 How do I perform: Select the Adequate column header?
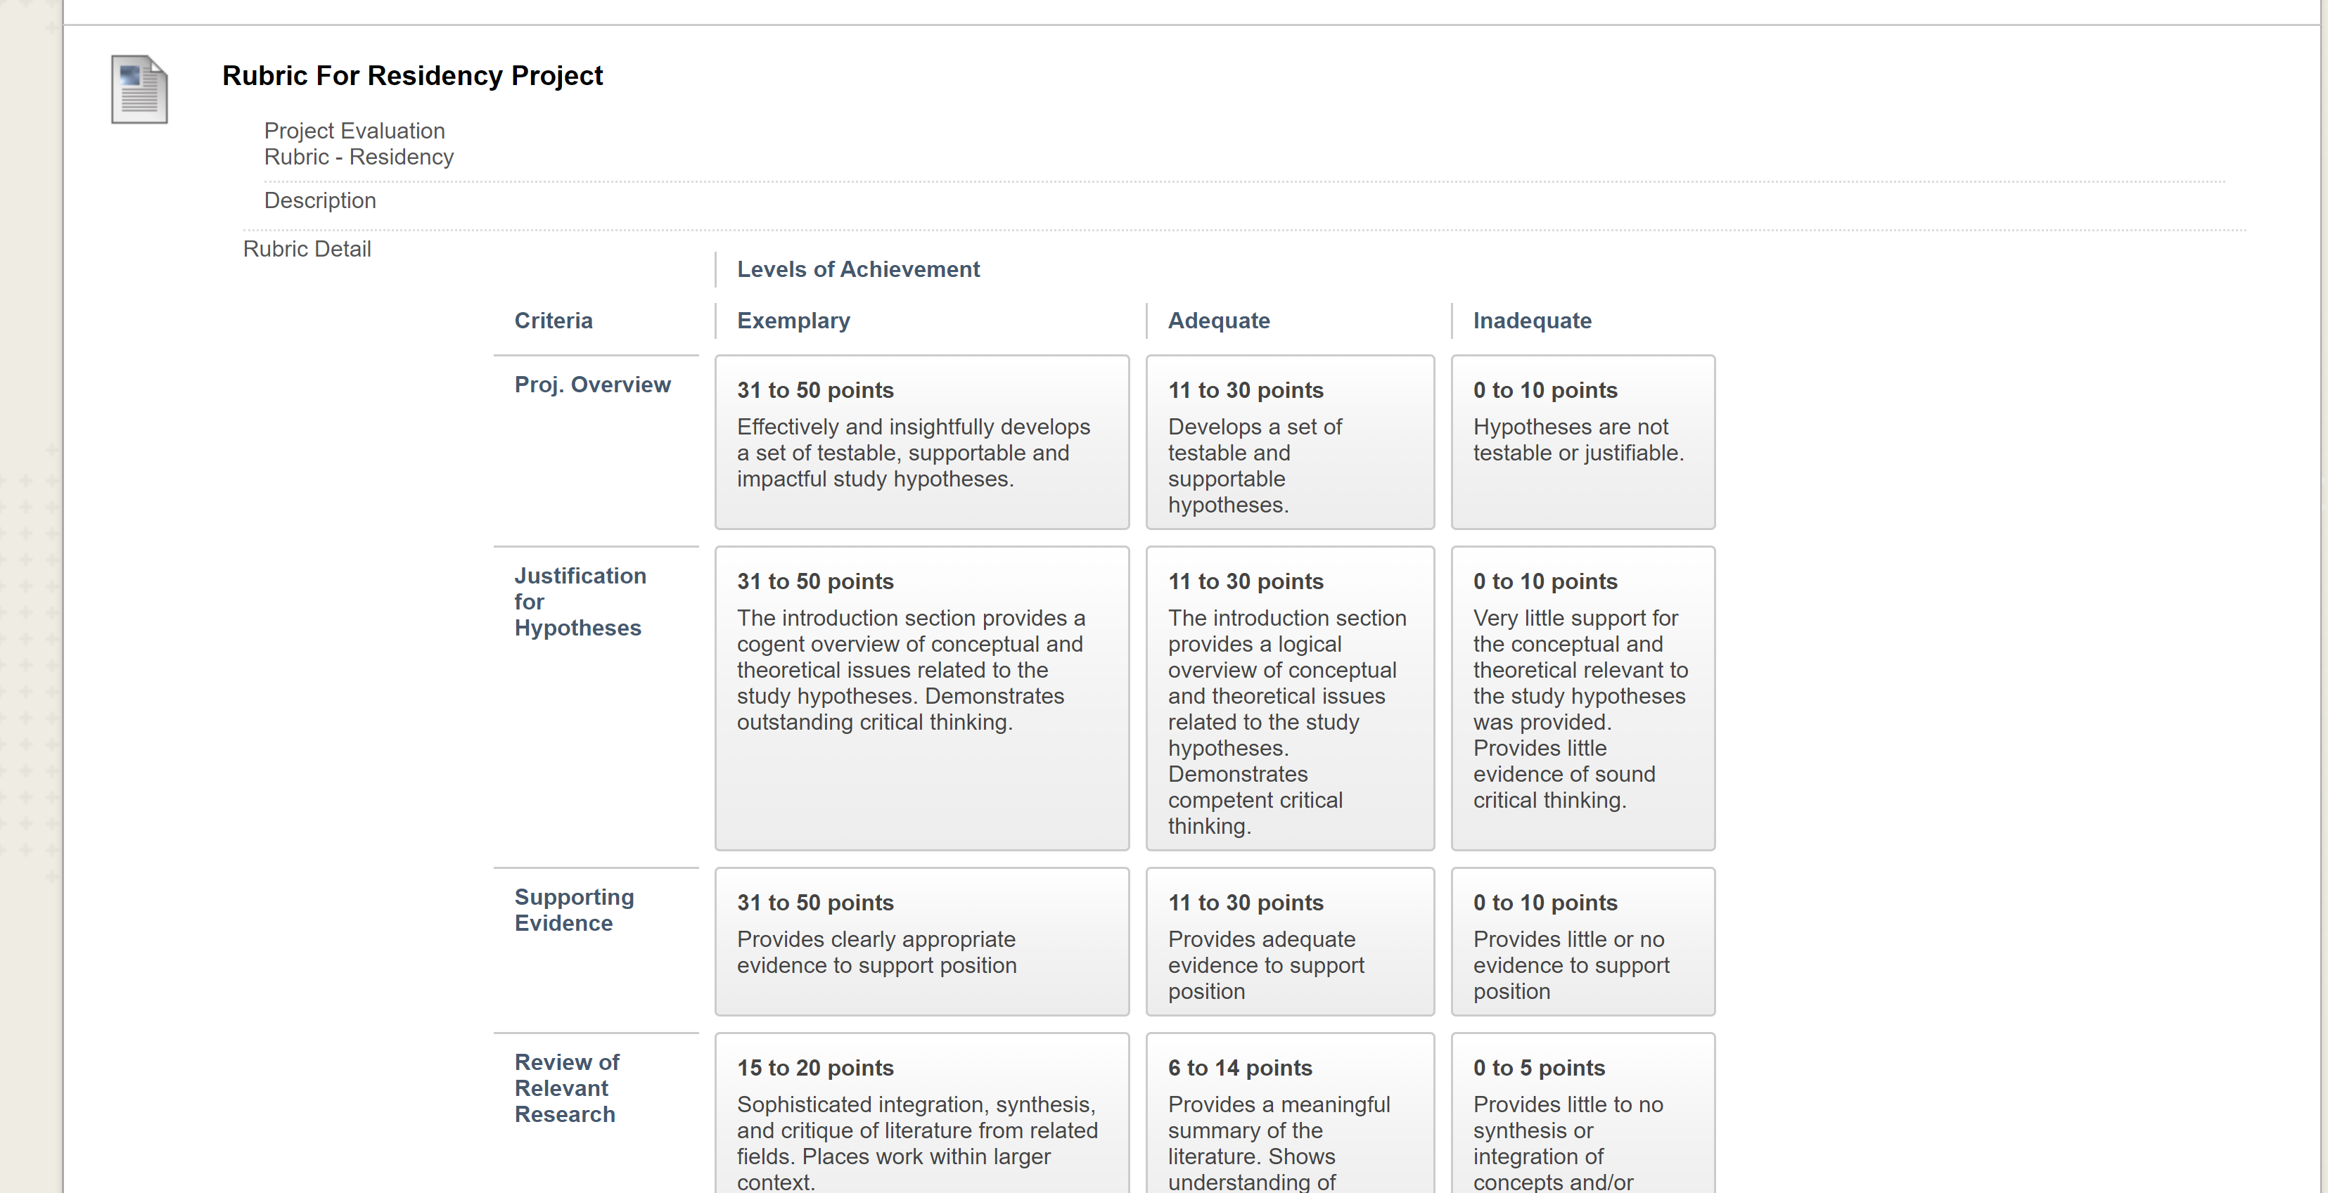coord(1218,321)
